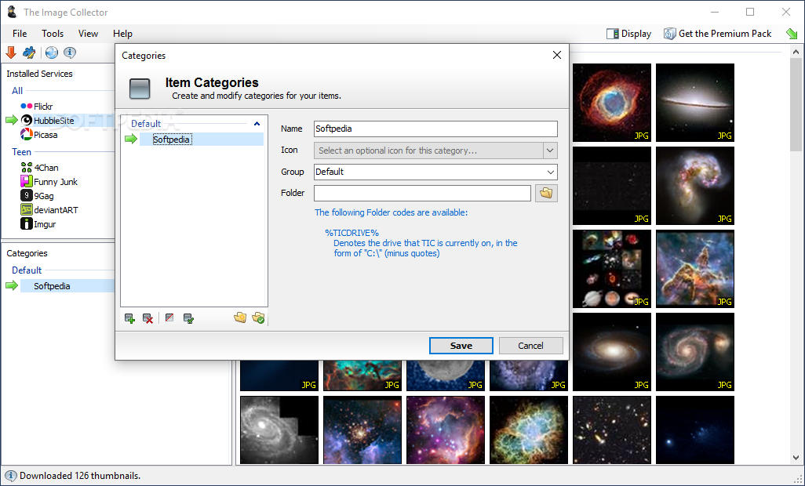
Task: Click the Default header in main Categories panel
Action: tap(27, 270)
